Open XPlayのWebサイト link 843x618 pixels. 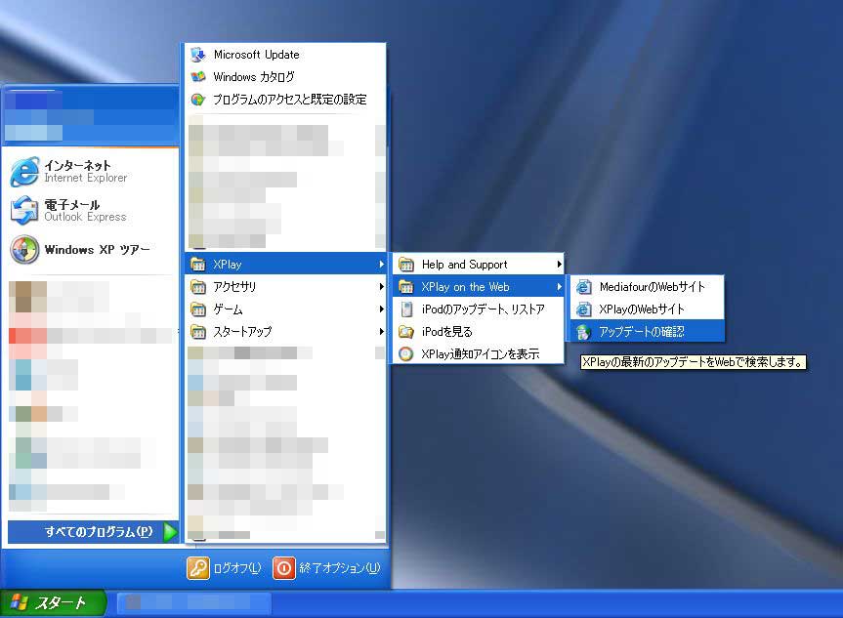648,309
